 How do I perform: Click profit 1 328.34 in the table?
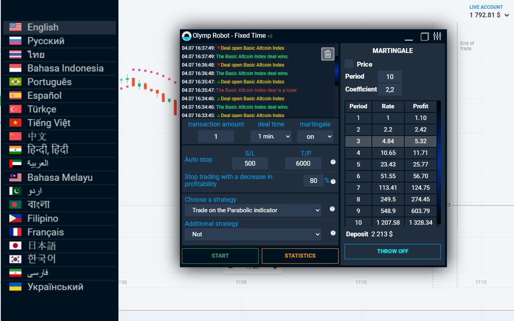coord(420,222)
